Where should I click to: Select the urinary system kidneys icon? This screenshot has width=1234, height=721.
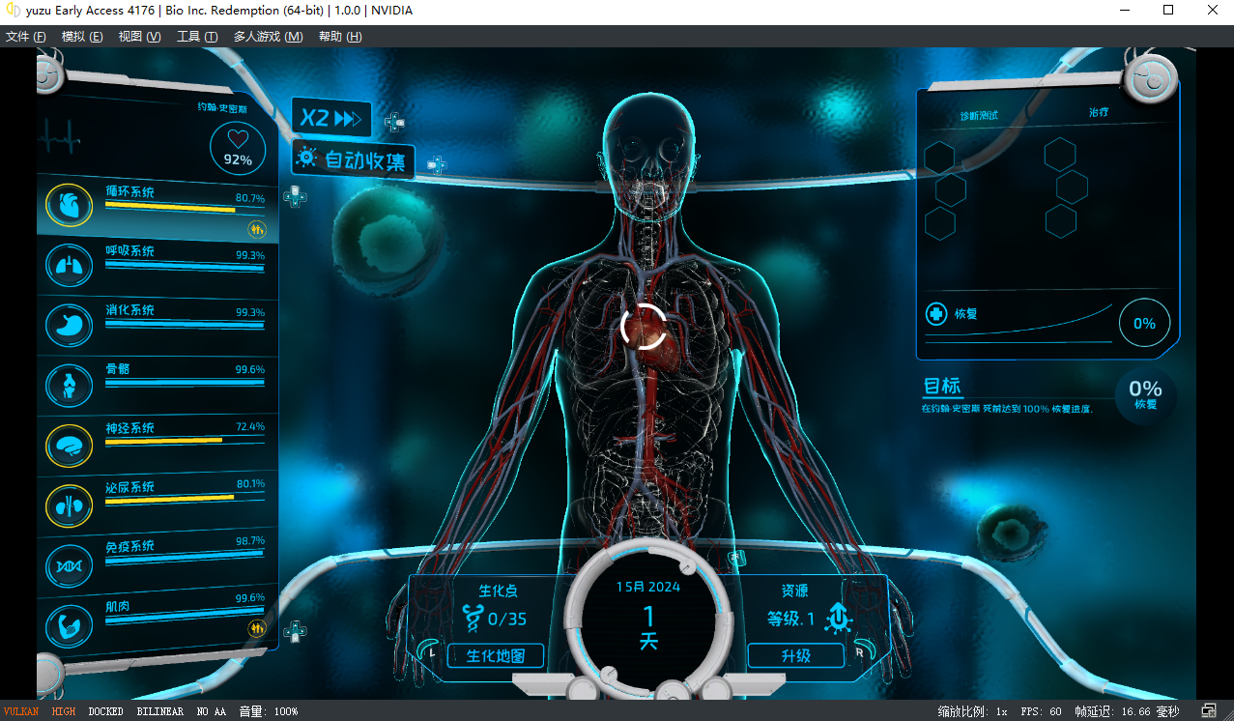click(70, 505)
